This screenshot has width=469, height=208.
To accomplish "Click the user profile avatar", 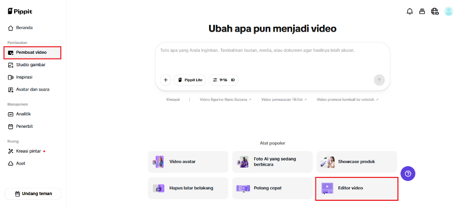I will coord(449,11).
